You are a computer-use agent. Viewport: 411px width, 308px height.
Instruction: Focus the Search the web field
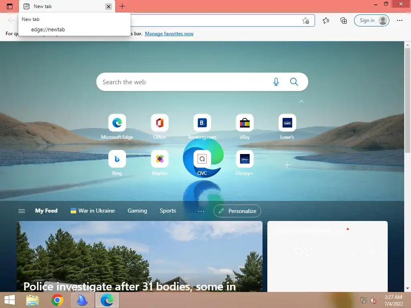click(202, 82)
